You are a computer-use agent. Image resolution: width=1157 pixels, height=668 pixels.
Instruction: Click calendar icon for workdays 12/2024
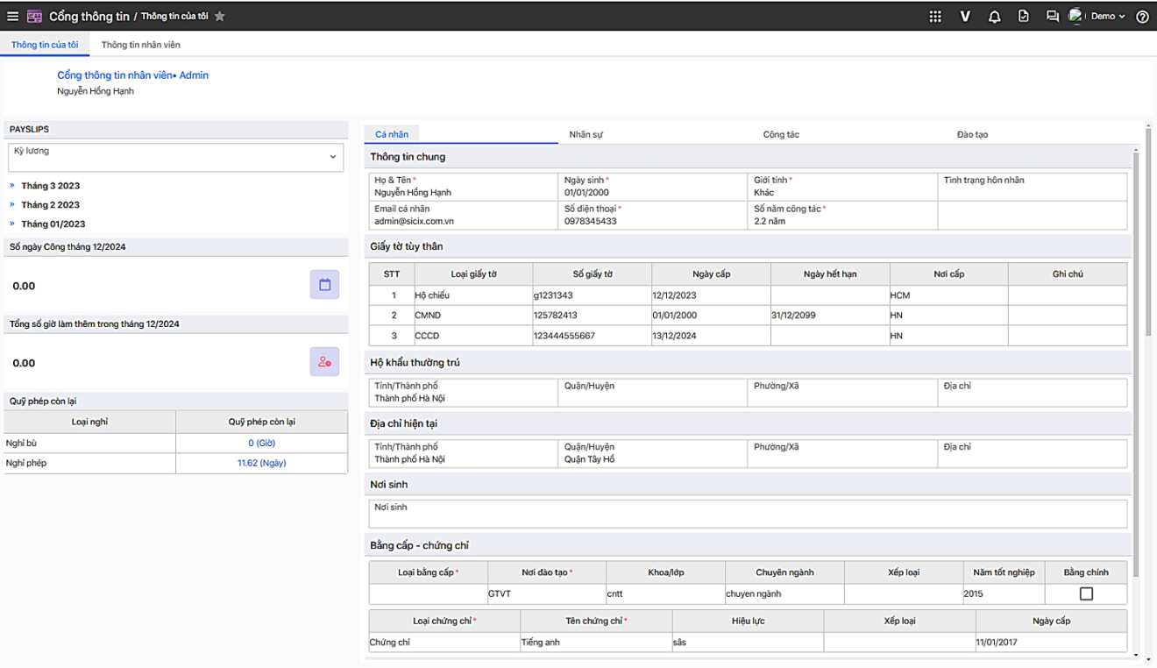tap(324, 285)
